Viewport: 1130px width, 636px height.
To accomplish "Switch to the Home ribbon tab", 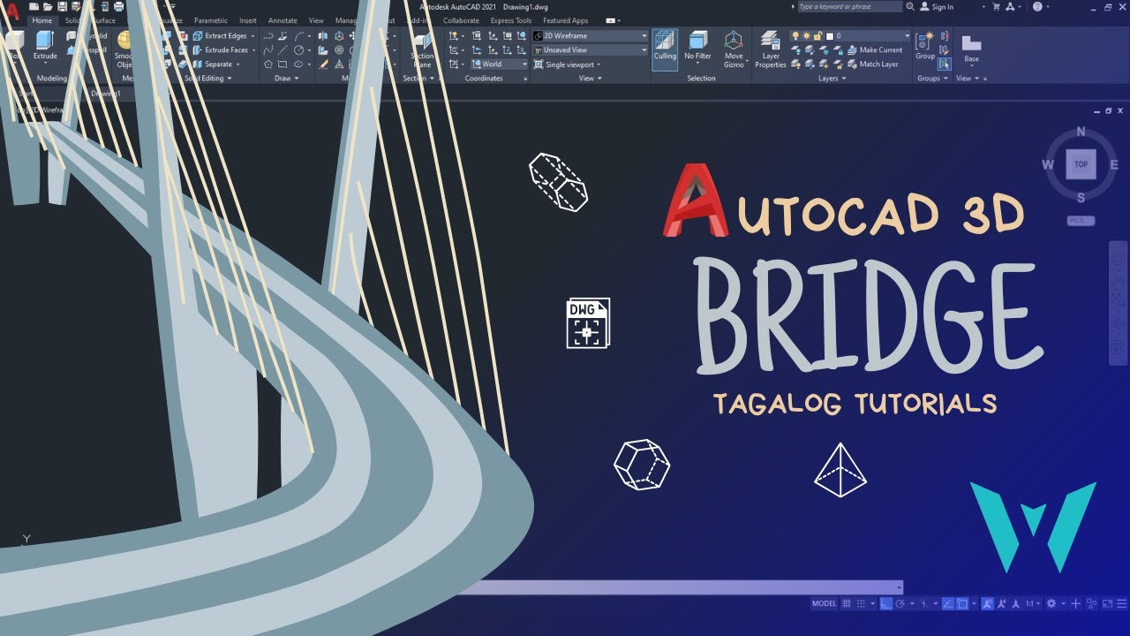I will coord(41,20).
